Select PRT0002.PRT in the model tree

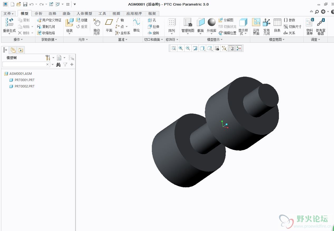[22, 86]
